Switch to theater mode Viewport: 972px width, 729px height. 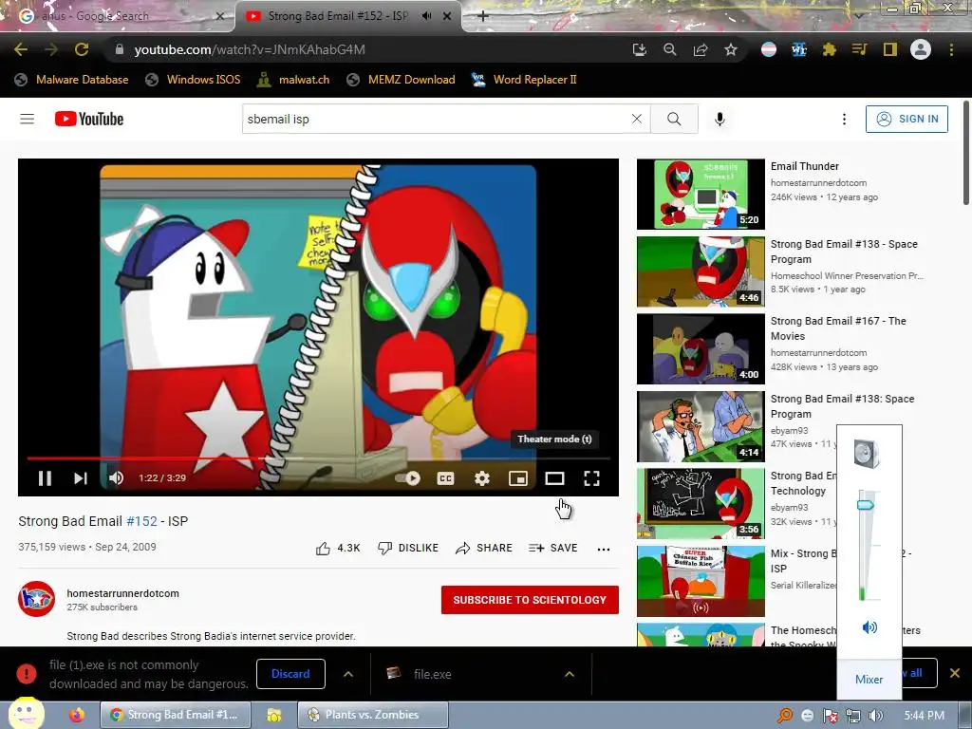(554, 478)
